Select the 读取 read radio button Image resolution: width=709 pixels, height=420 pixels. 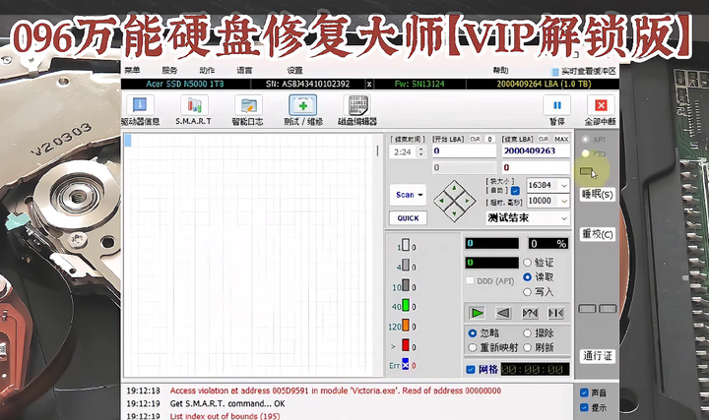527,276
